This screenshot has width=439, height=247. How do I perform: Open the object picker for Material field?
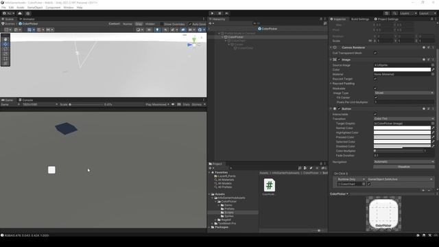pyautogui.click(x=433, y=74)
